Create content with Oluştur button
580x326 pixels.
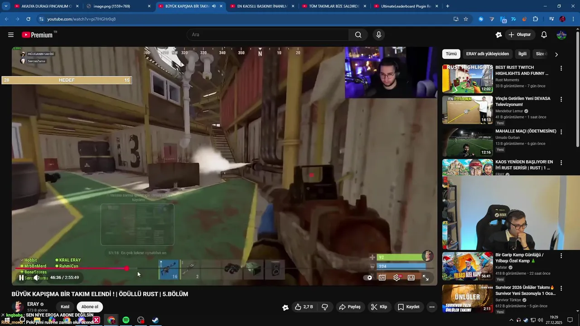[519, 35]
